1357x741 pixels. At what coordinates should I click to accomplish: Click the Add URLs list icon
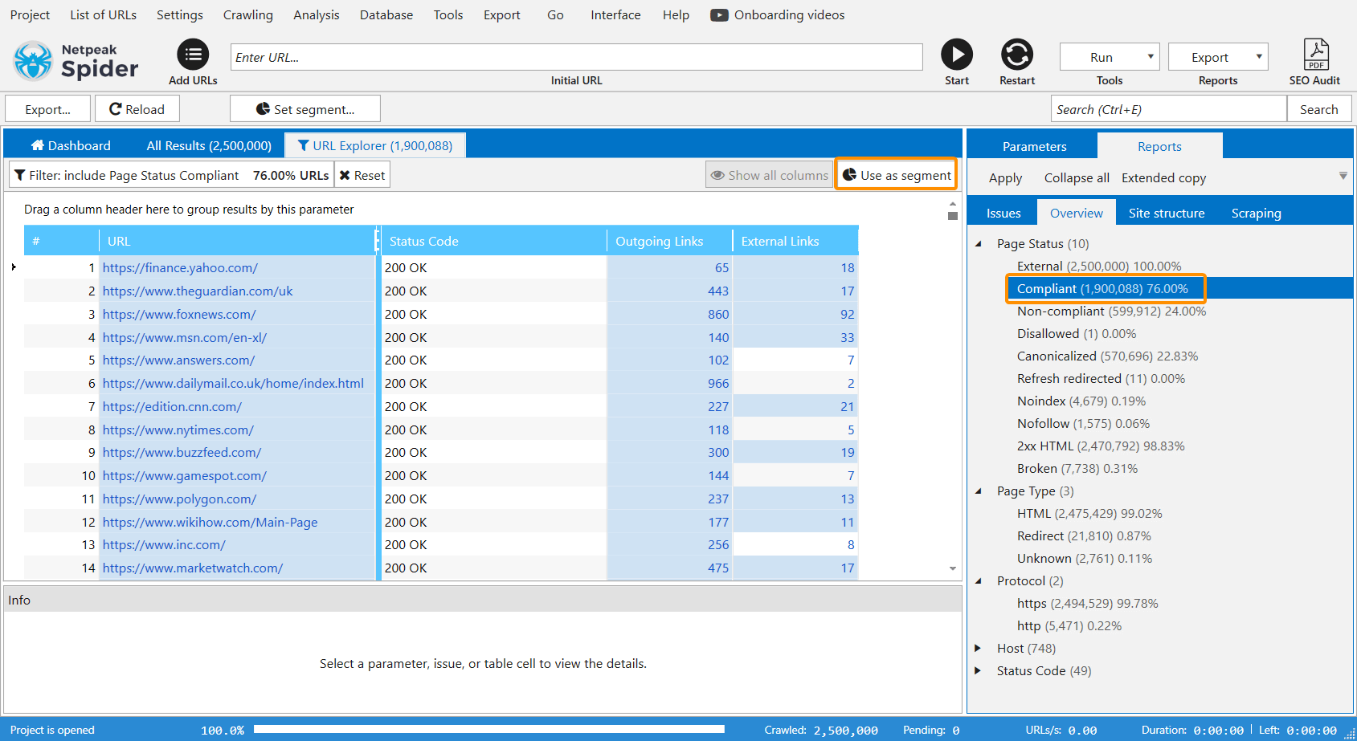[193, 55]
